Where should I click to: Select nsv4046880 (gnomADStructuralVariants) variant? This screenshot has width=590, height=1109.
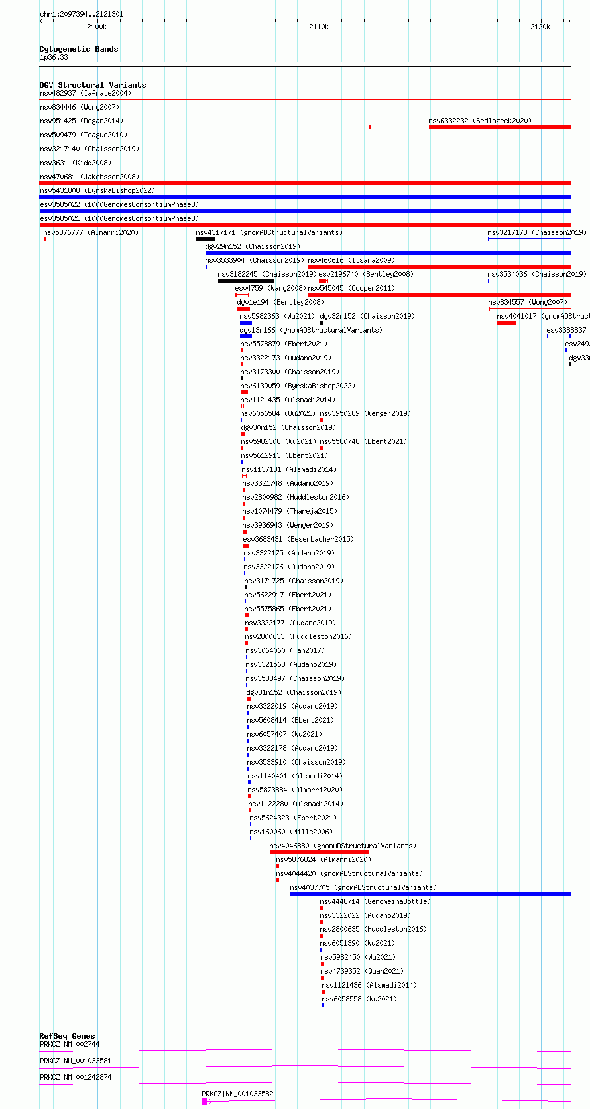pos(343,846)
